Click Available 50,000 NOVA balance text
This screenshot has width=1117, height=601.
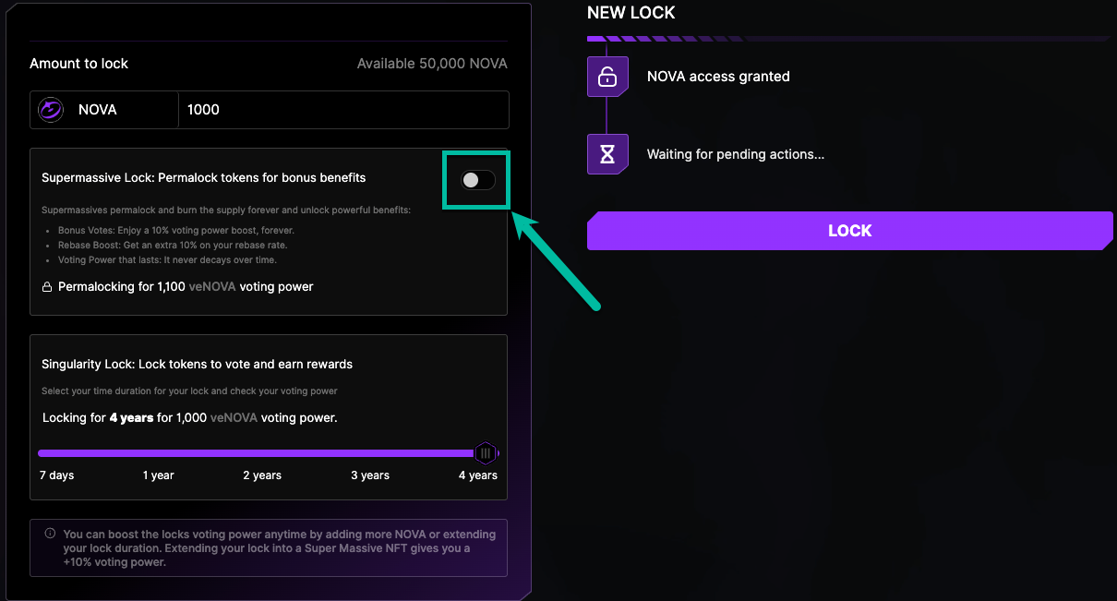pos(431,64)
